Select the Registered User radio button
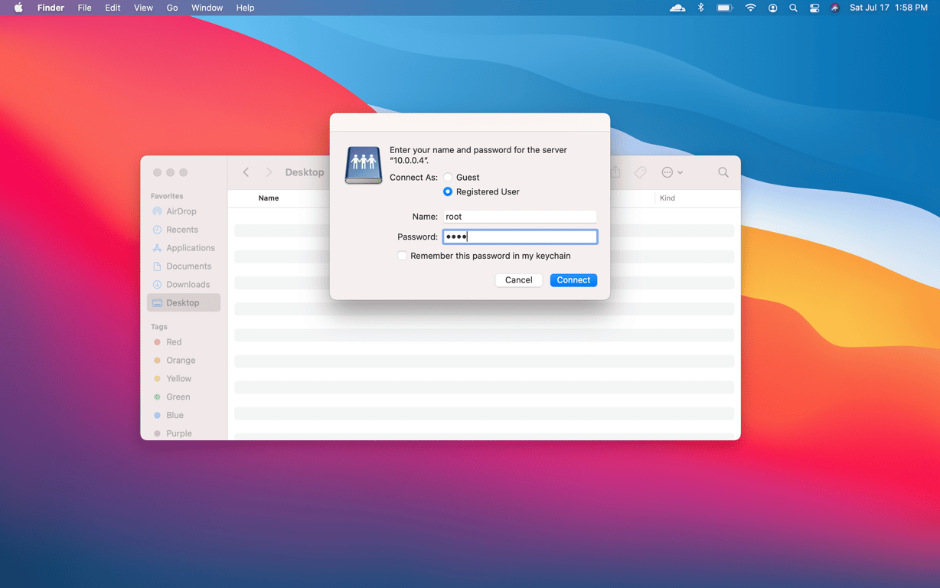940x588 pixels. click(447, 191)
